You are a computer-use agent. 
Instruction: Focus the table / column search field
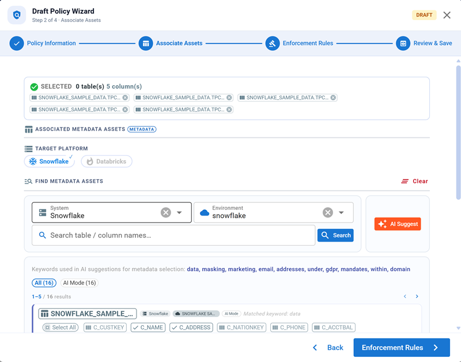[173, 235]
